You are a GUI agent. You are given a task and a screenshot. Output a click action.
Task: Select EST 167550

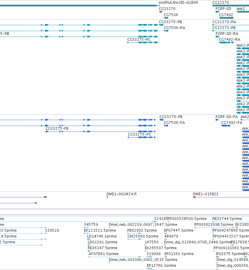tap(152, 242)
